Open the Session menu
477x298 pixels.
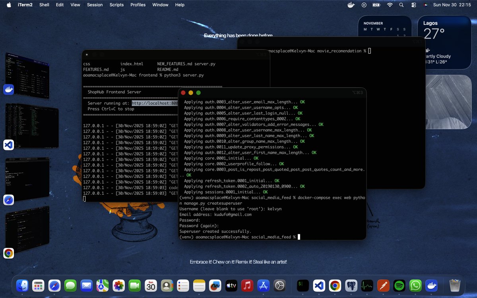(x=95, y=5)
